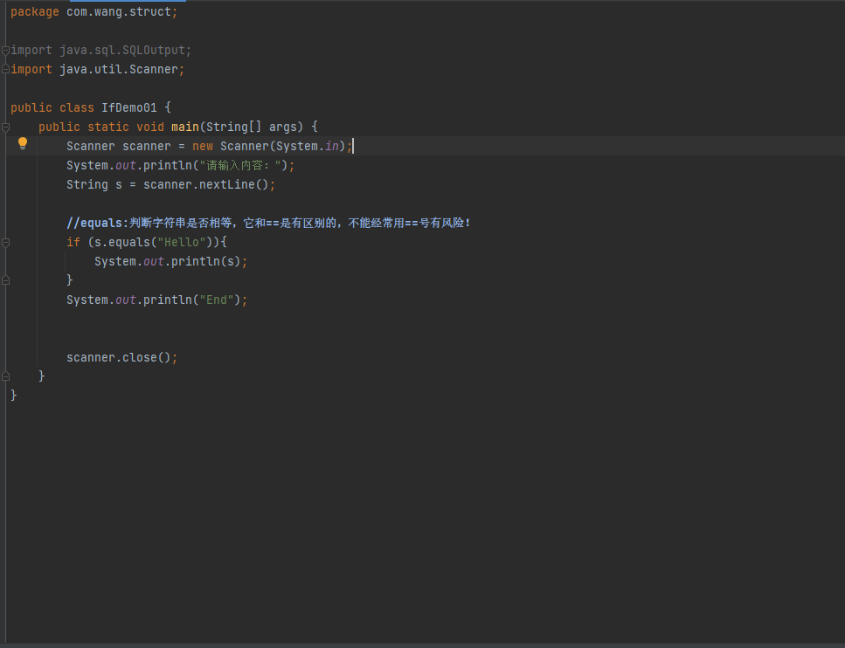Click the if keyword
This screenshot has width=845, height=648.
click(73, 243)
